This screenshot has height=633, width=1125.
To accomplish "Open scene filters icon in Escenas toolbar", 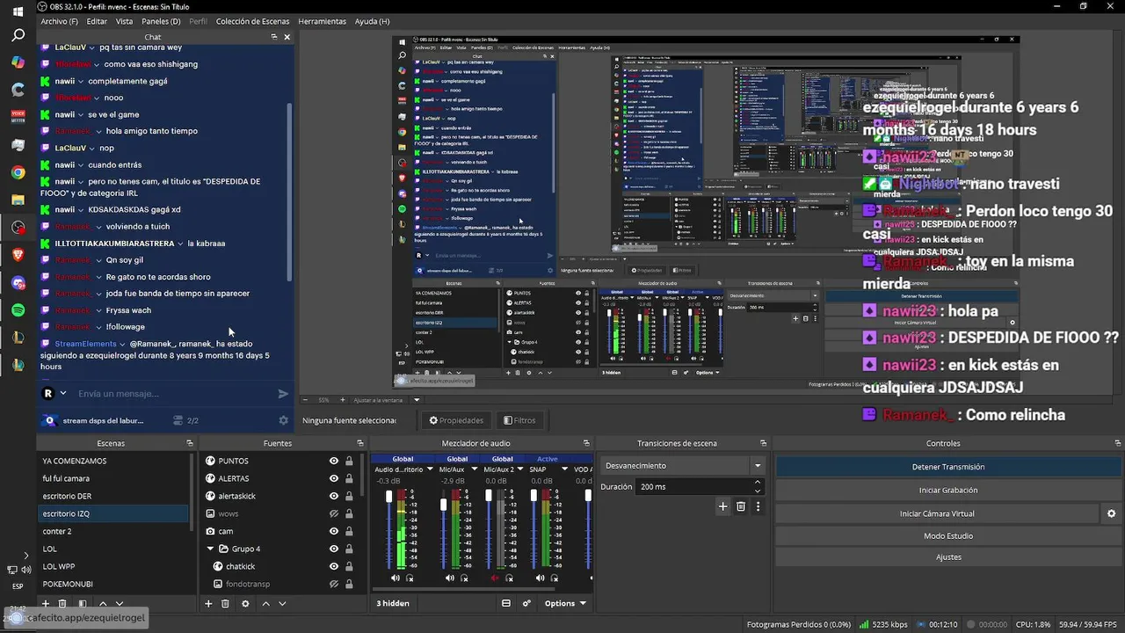I will coord(83,604).
